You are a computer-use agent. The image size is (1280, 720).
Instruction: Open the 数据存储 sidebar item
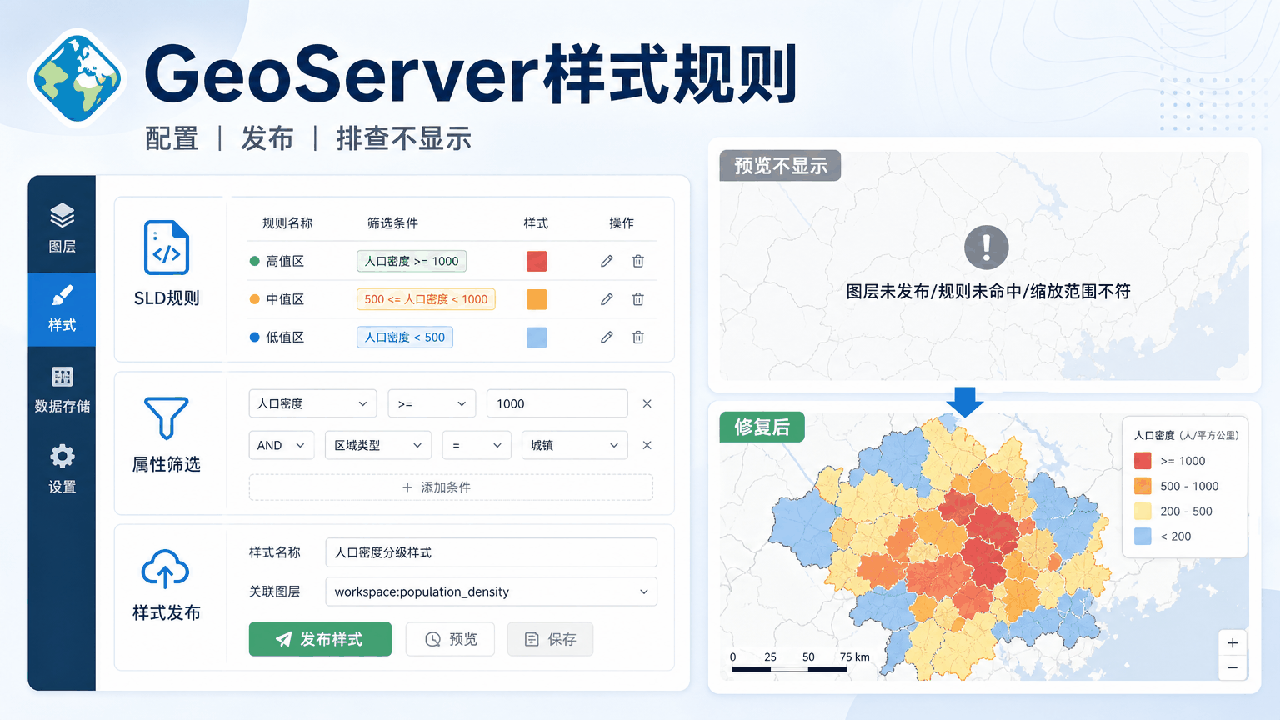click(x=62, y=389)
